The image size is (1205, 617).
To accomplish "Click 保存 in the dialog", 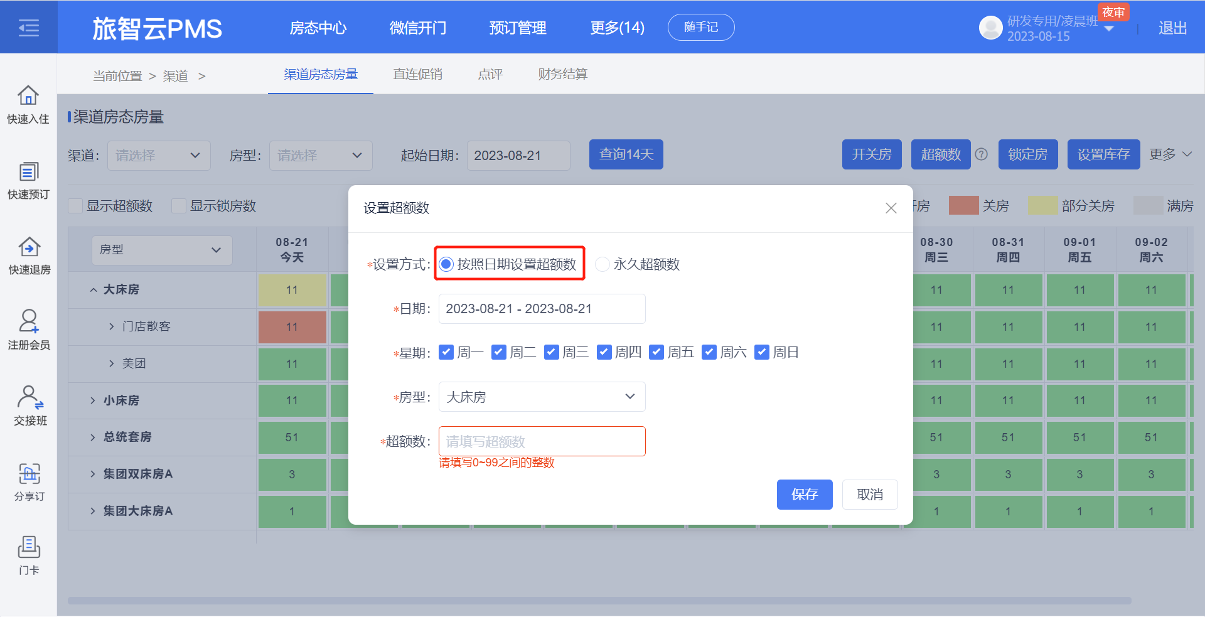I will point(805,495).
